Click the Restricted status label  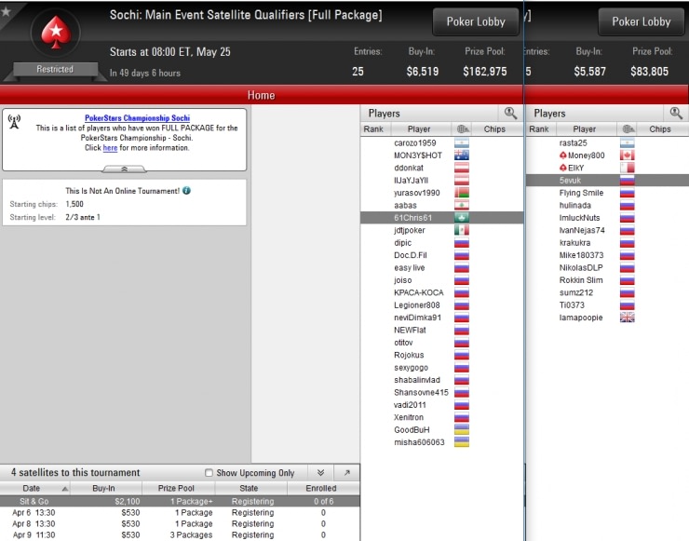pyautogui.click(x=55, y=69)
